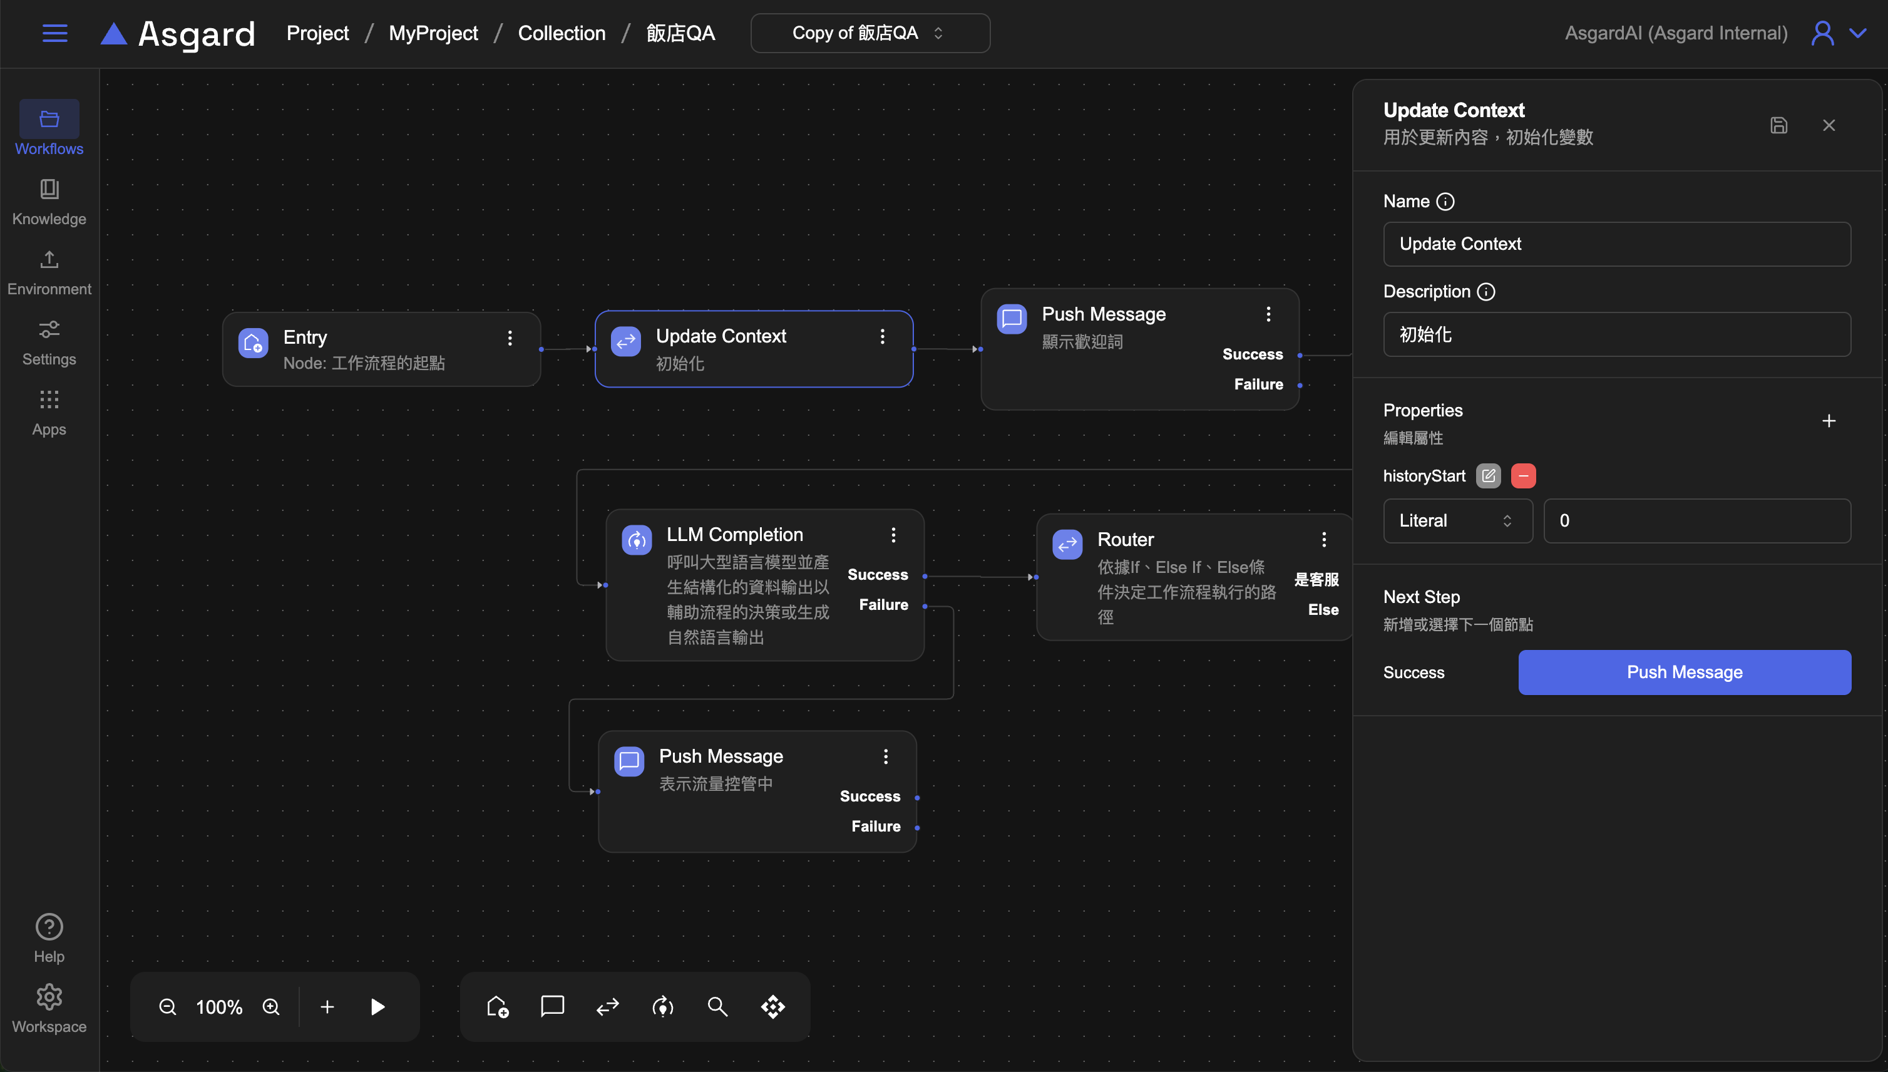Open the Router node three-dot menu
Viewport: 1888px width, 1072px height.
point(1323,540)
